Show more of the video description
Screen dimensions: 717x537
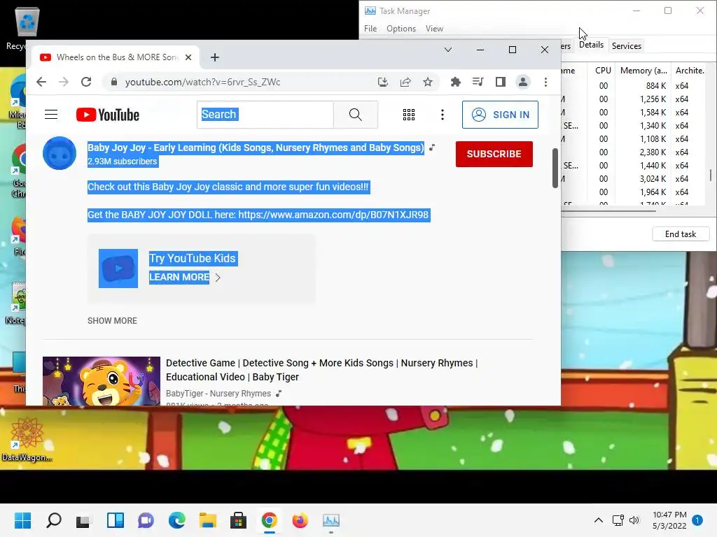coord(113,321)
